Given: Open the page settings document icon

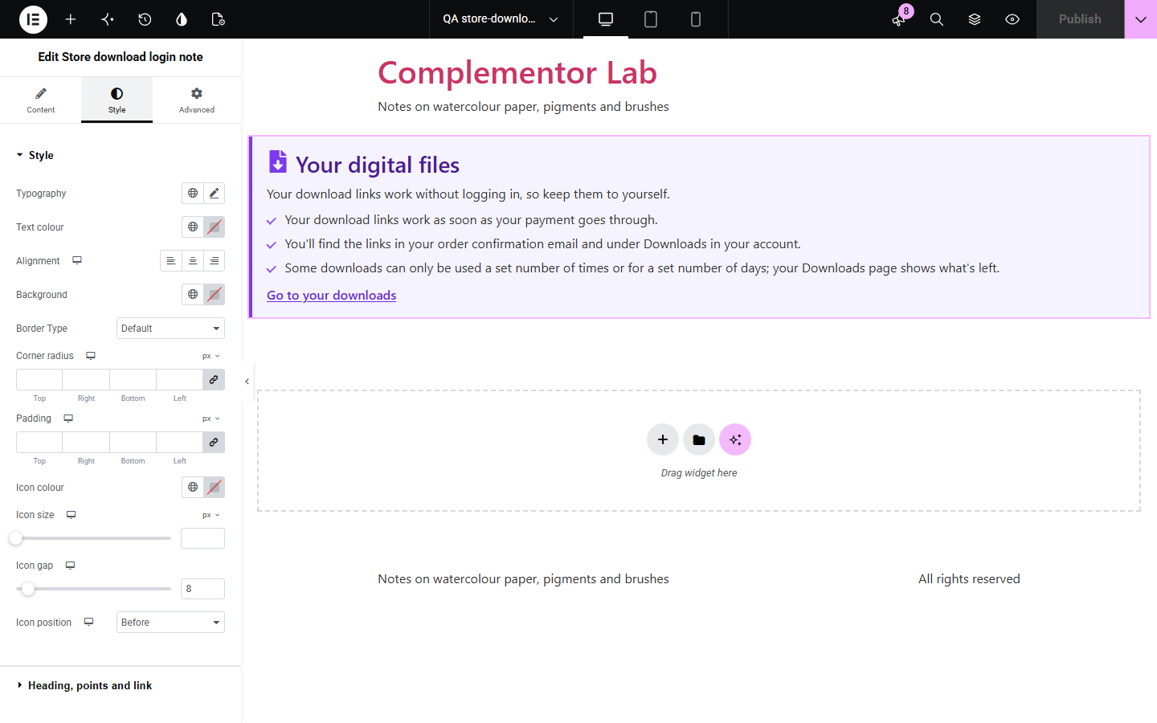Looking at the screenshot, I should 218,19.
